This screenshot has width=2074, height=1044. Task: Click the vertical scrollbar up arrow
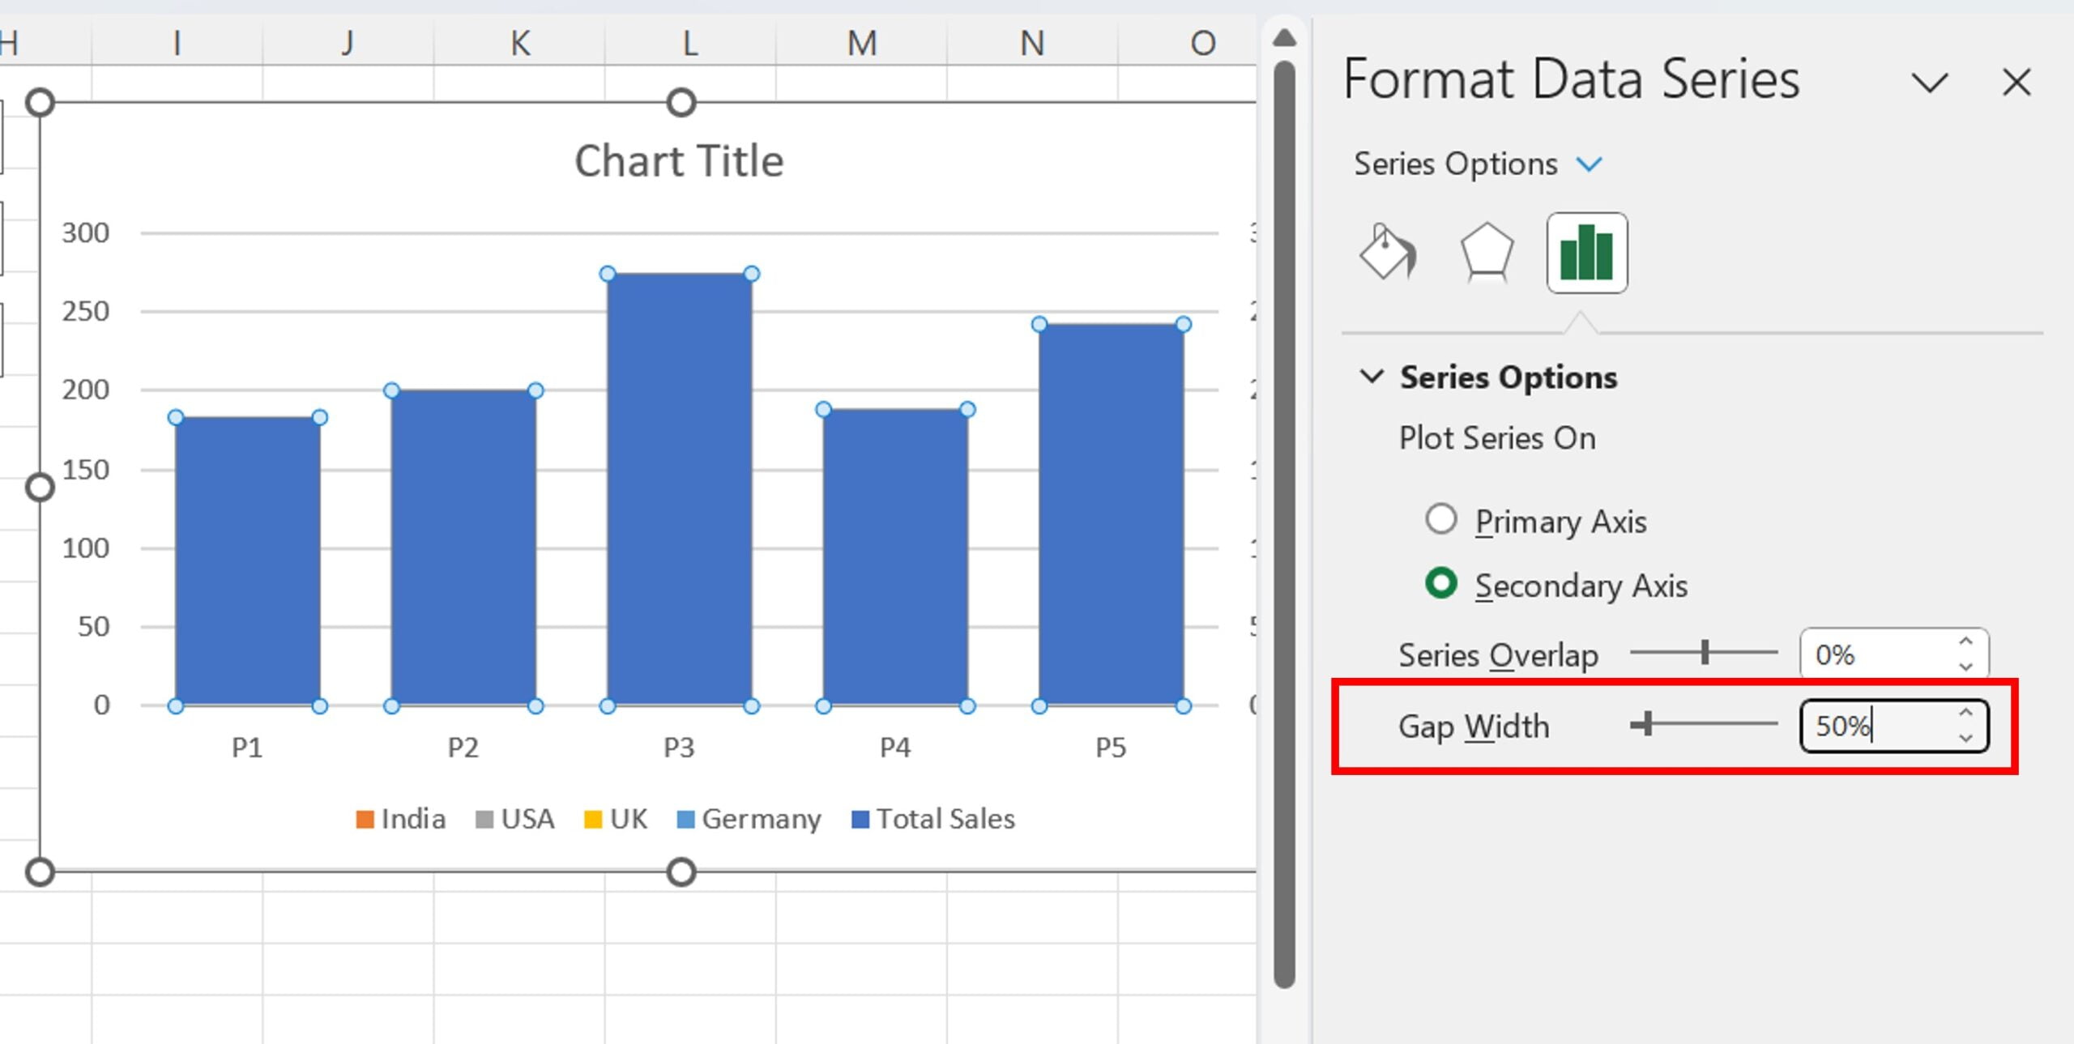click(1284, 37)
